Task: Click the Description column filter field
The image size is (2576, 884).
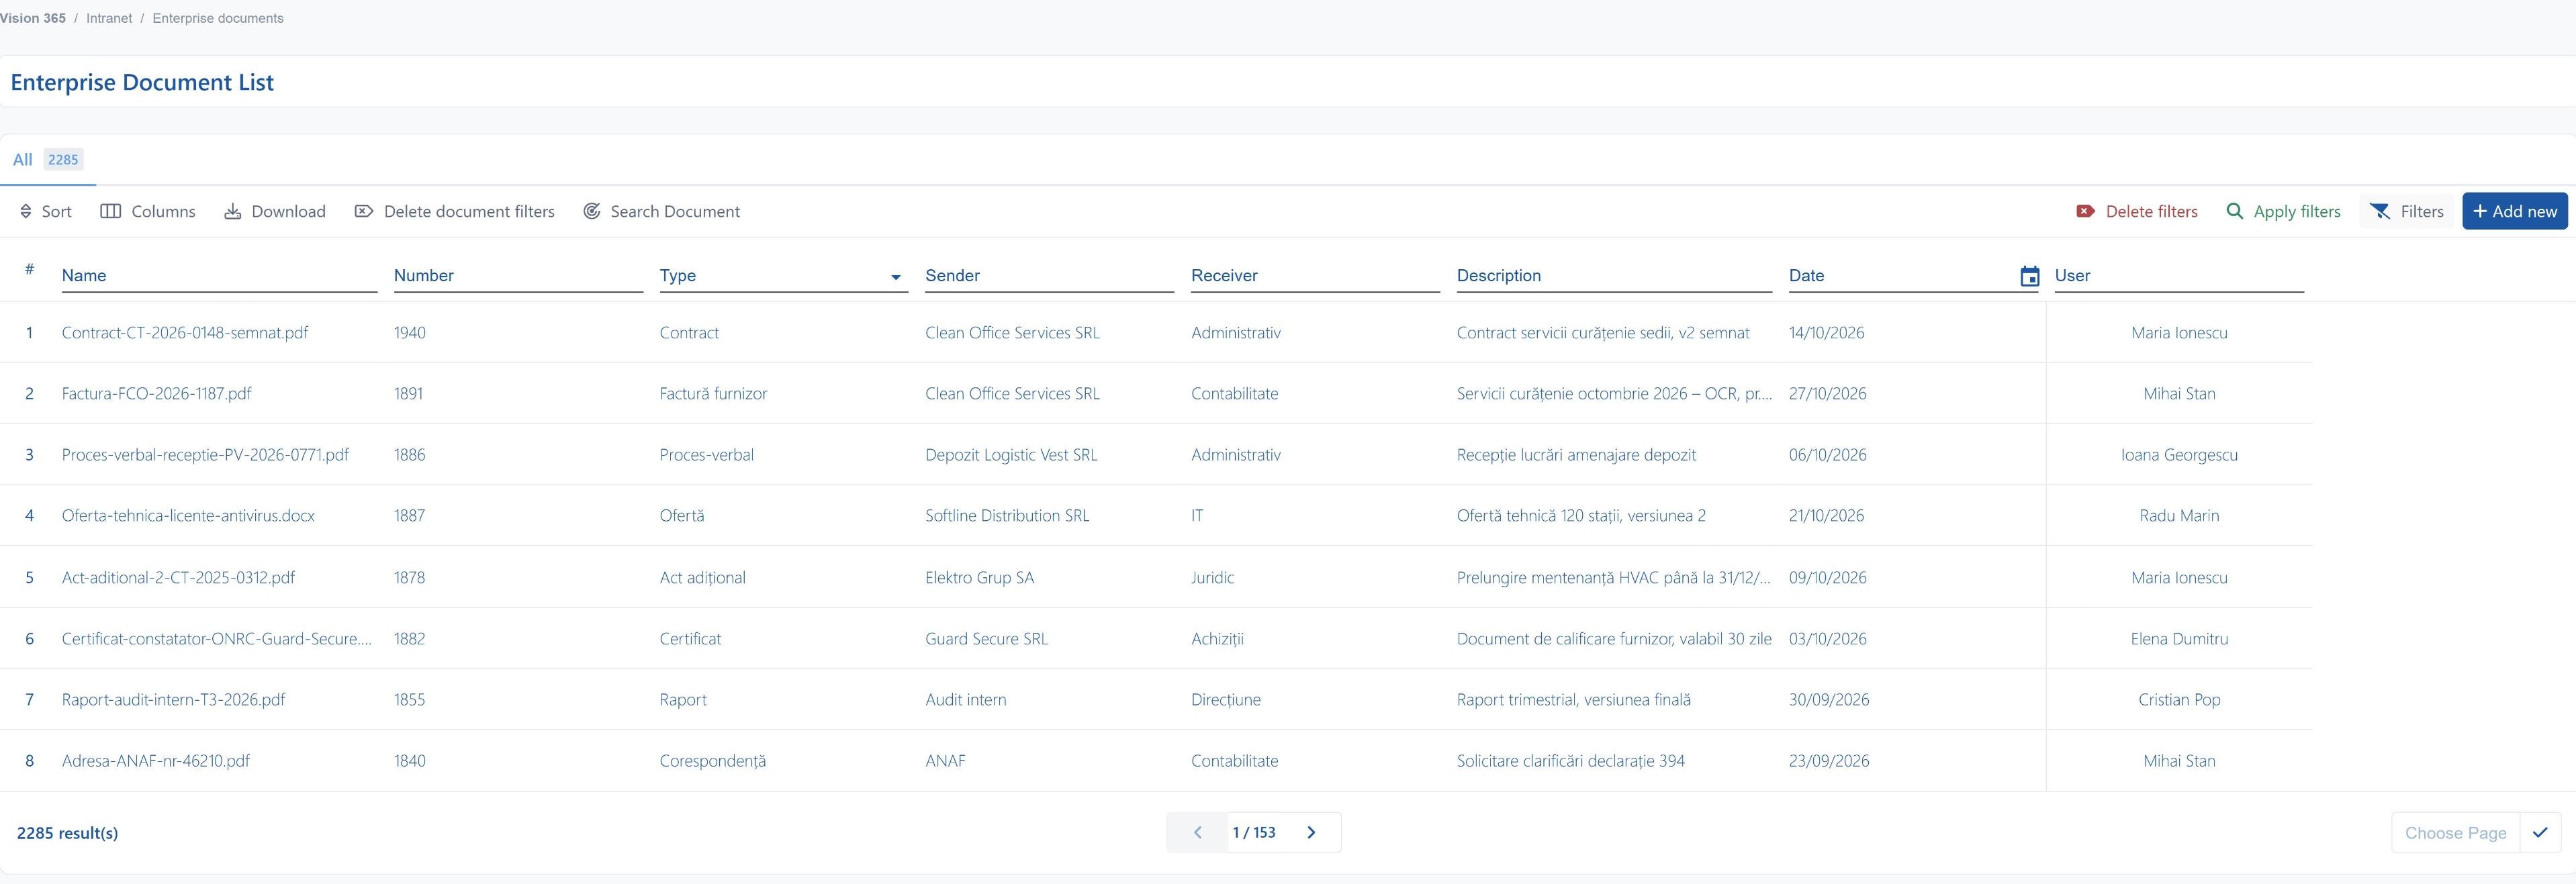Action: pos(1614,275)
